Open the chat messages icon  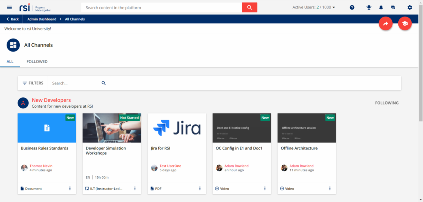[393, 7]
